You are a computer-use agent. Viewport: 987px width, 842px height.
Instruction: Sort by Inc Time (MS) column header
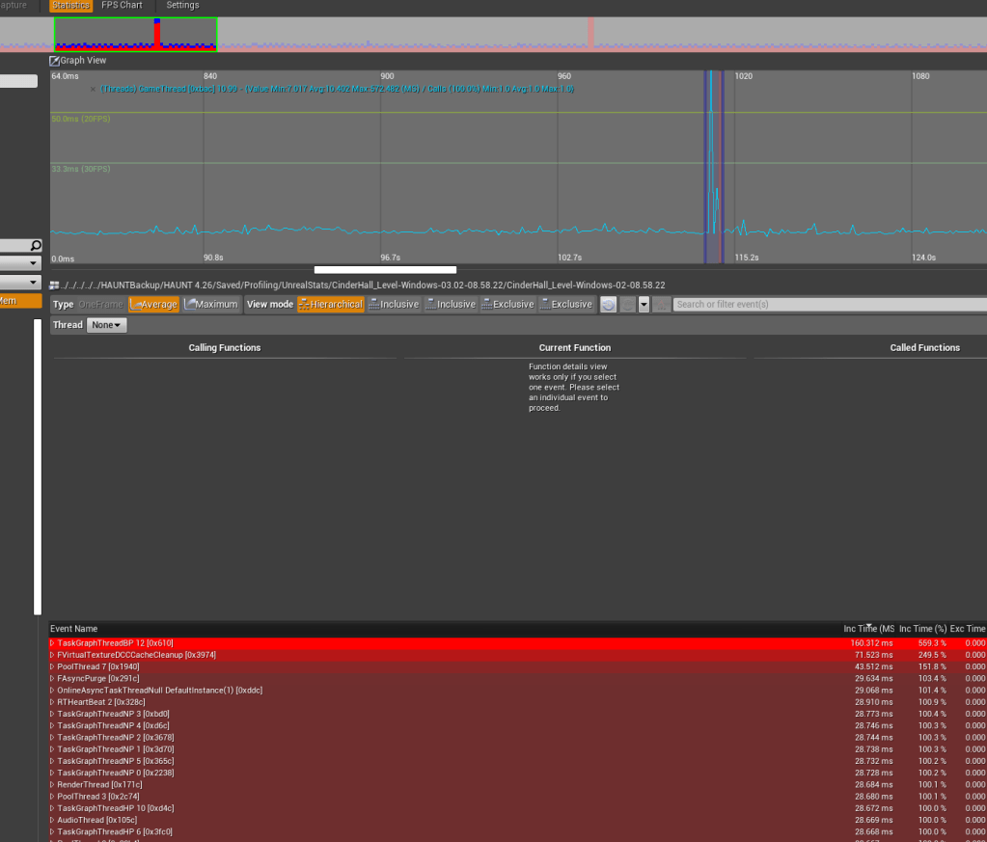pos(868,629)
